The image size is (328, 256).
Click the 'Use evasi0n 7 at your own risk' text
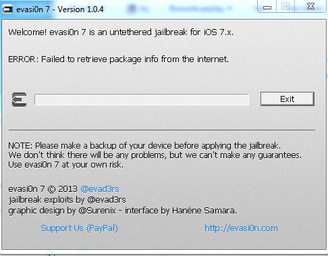pos(65,165)
